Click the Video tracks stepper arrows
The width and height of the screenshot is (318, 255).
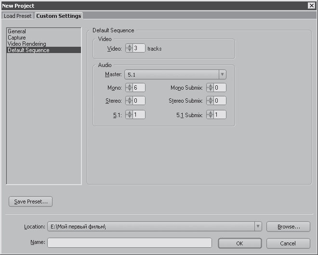[x=129, y=48]
